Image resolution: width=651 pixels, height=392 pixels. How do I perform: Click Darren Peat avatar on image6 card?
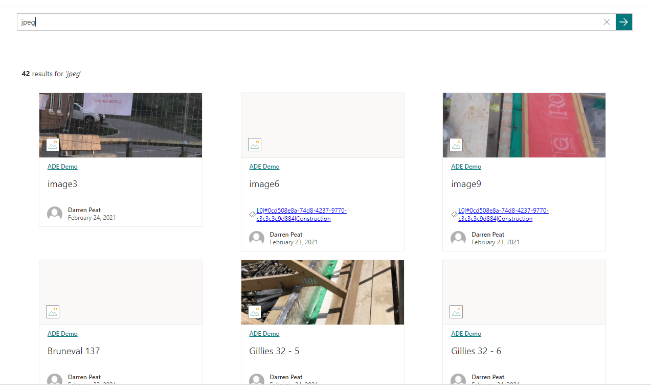click(257, 239)
